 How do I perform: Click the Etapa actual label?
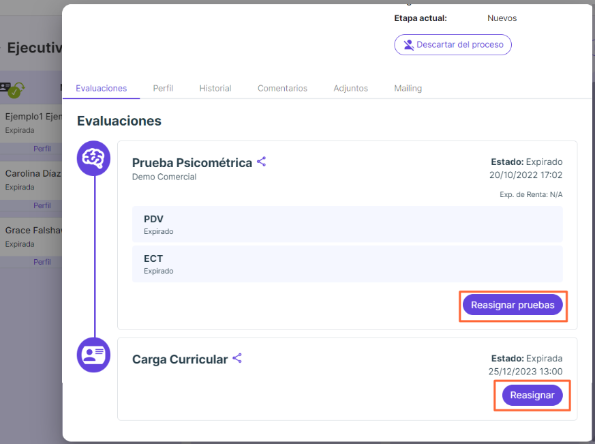[421, 18]
